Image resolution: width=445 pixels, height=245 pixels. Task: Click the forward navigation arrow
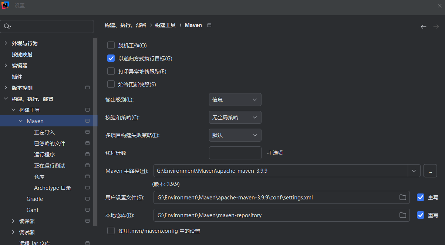(x=436, y=27)
